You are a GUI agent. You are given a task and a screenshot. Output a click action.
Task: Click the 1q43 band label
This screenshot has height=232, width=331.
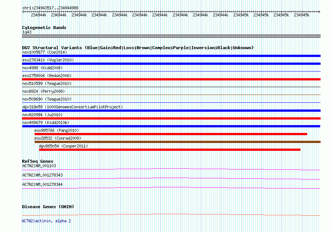pos(27,32)
